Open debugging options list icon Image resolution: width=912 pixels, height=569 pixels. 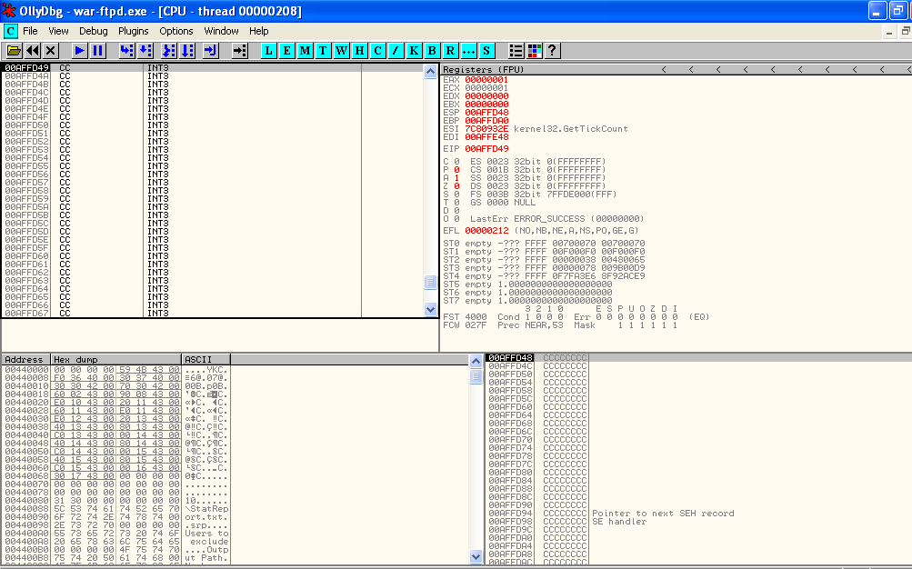coord(516,51)
